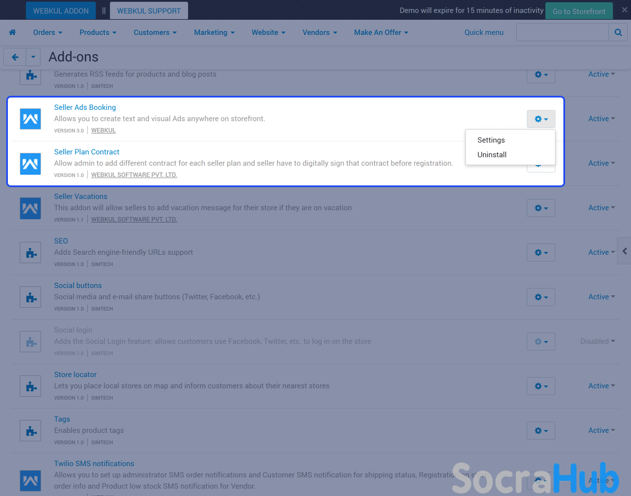Screen dimensions: 631x496
Task: Open the Make An Offer menu
Action: point(381,32)
